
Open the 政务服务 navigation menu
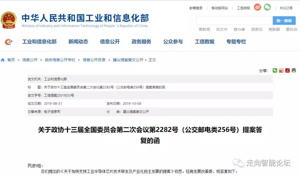[x=141, y=42]
